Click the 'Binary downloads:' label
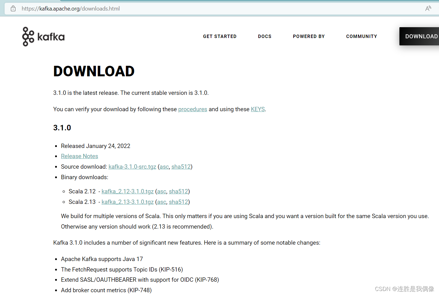The image size is (439, 295). 84,177
